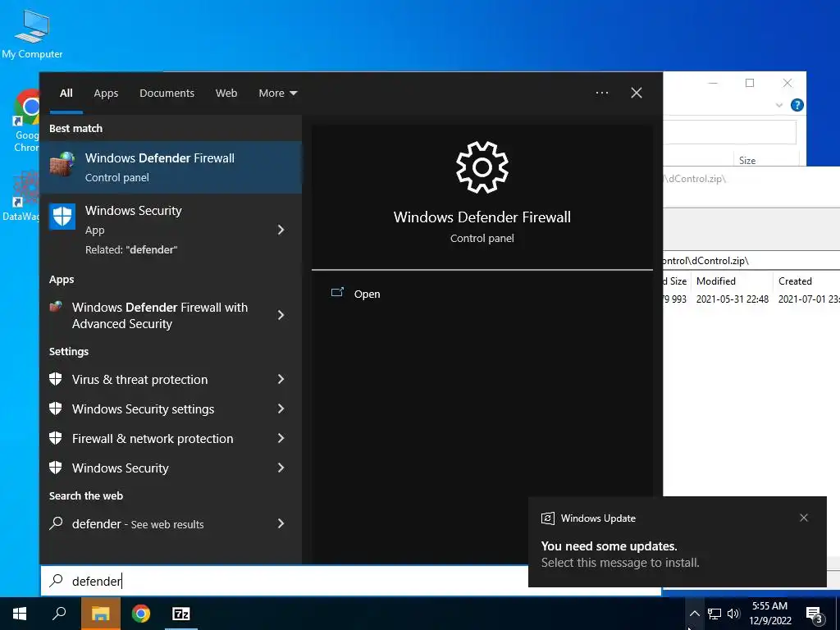The image size is (840, 630).
Task: Click the Modified column header in 7-Zip
Action: coord(730,281)
